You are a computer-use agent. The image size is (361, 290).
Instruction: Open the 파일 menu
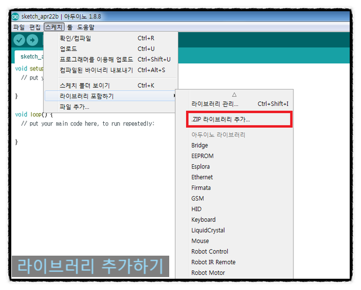[x=19, y=27]
